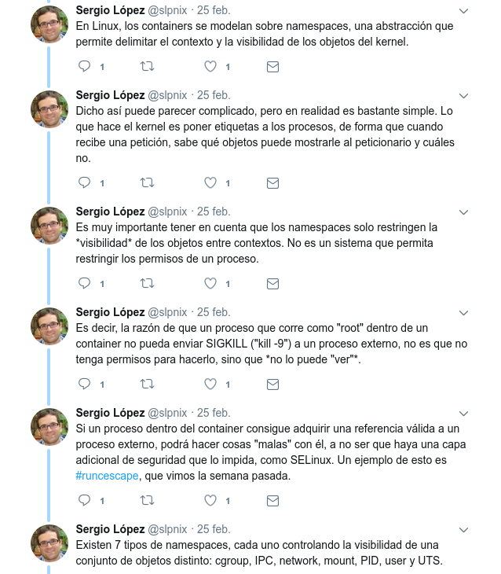Open Sergio López's profile from the first tweet
The width and height of the screenshot is (501, 574).
coord(109,10)
